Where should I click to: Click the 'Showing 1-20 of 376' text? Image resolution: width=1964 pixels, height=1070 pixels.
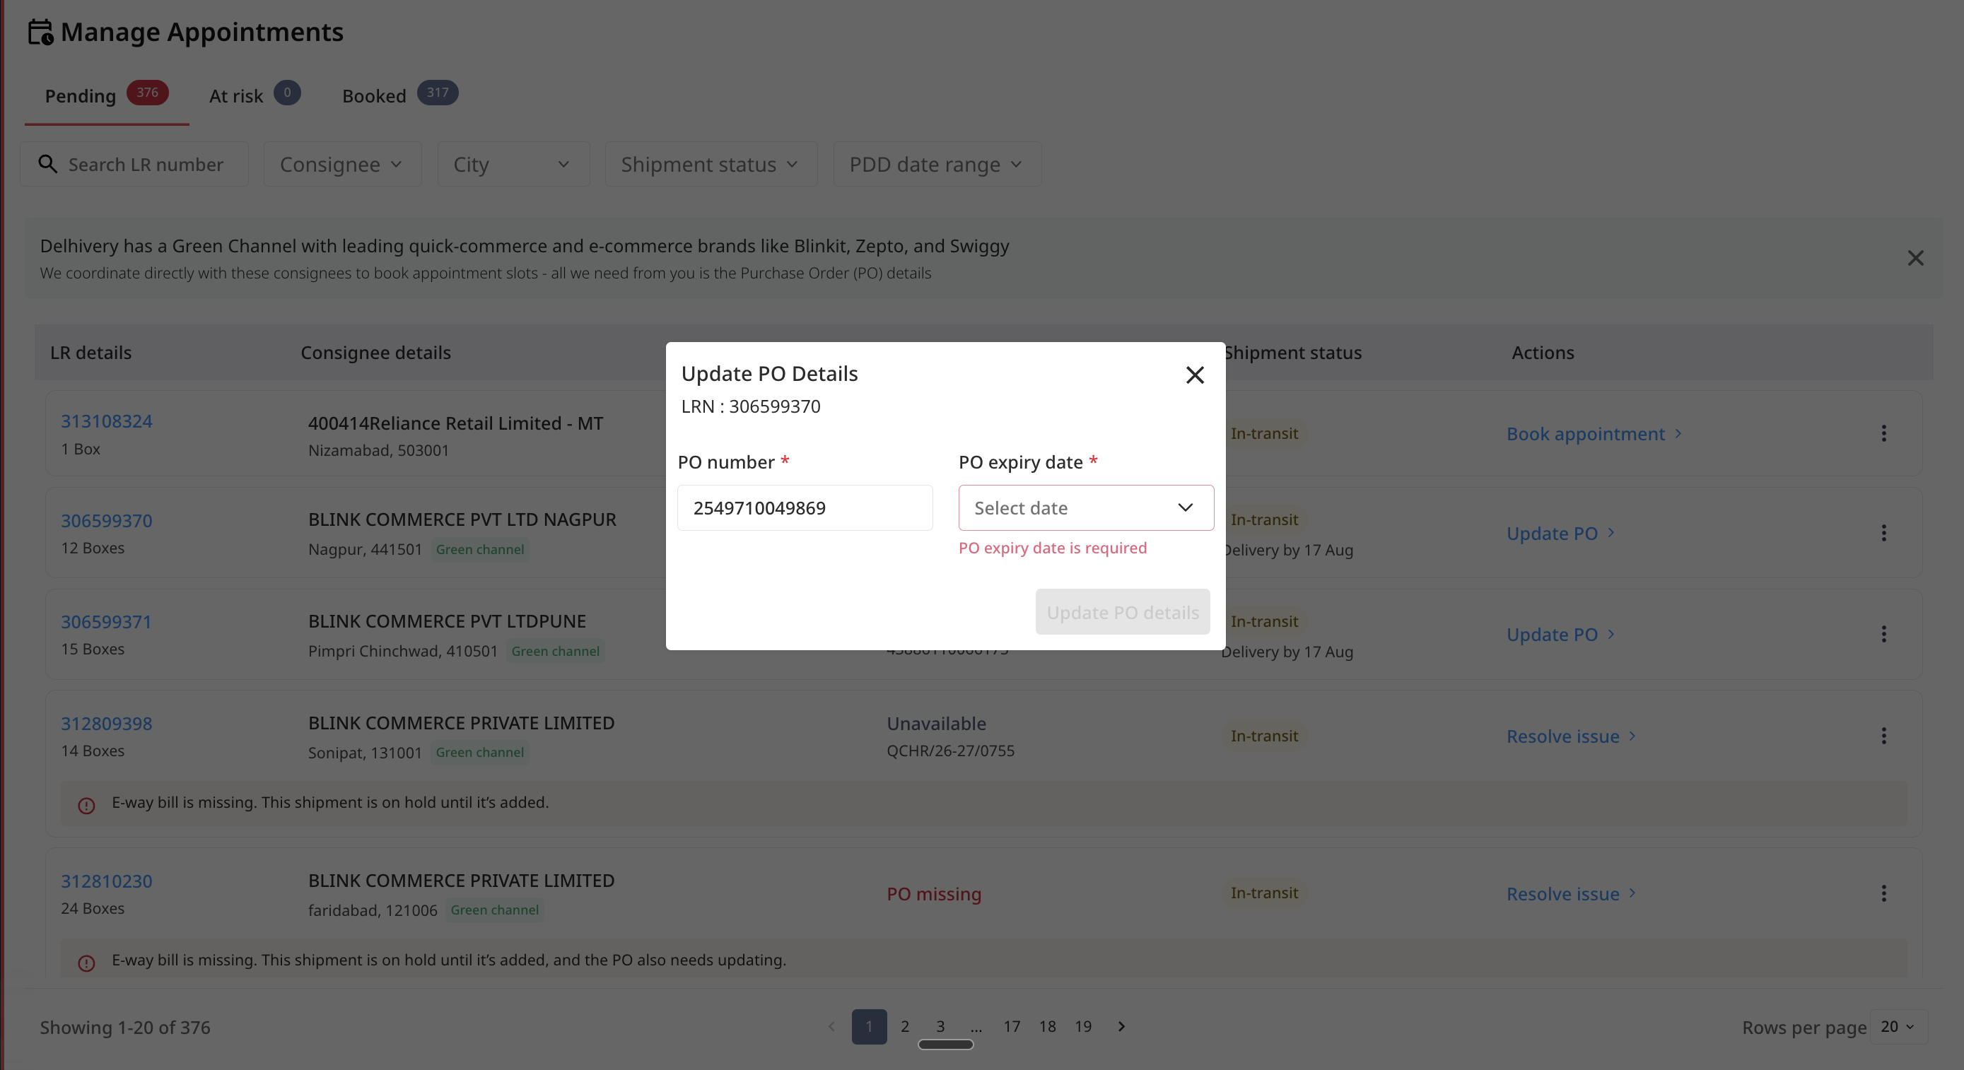[125, 1028]
